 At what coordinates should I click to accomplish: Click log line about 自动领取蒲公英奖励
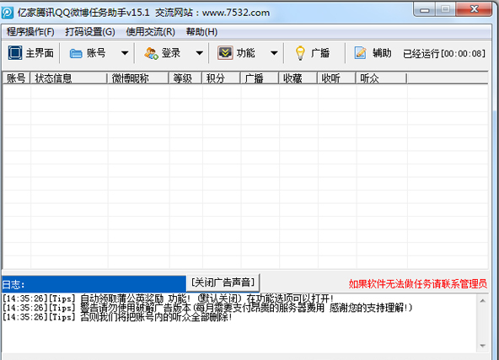point(168,298)
